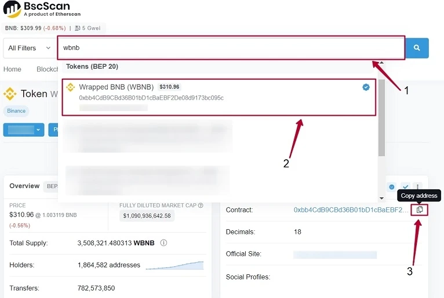Click the $310.96 price in Overview
This screenshot has width=444, height=298.
(21, 215)
